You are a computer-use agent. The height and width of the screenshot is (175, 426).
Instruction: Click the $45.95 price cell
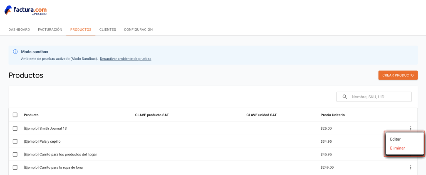326,154
